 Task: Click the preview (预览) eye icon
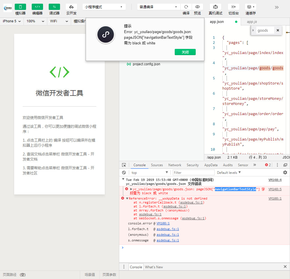tap(197, 7)
